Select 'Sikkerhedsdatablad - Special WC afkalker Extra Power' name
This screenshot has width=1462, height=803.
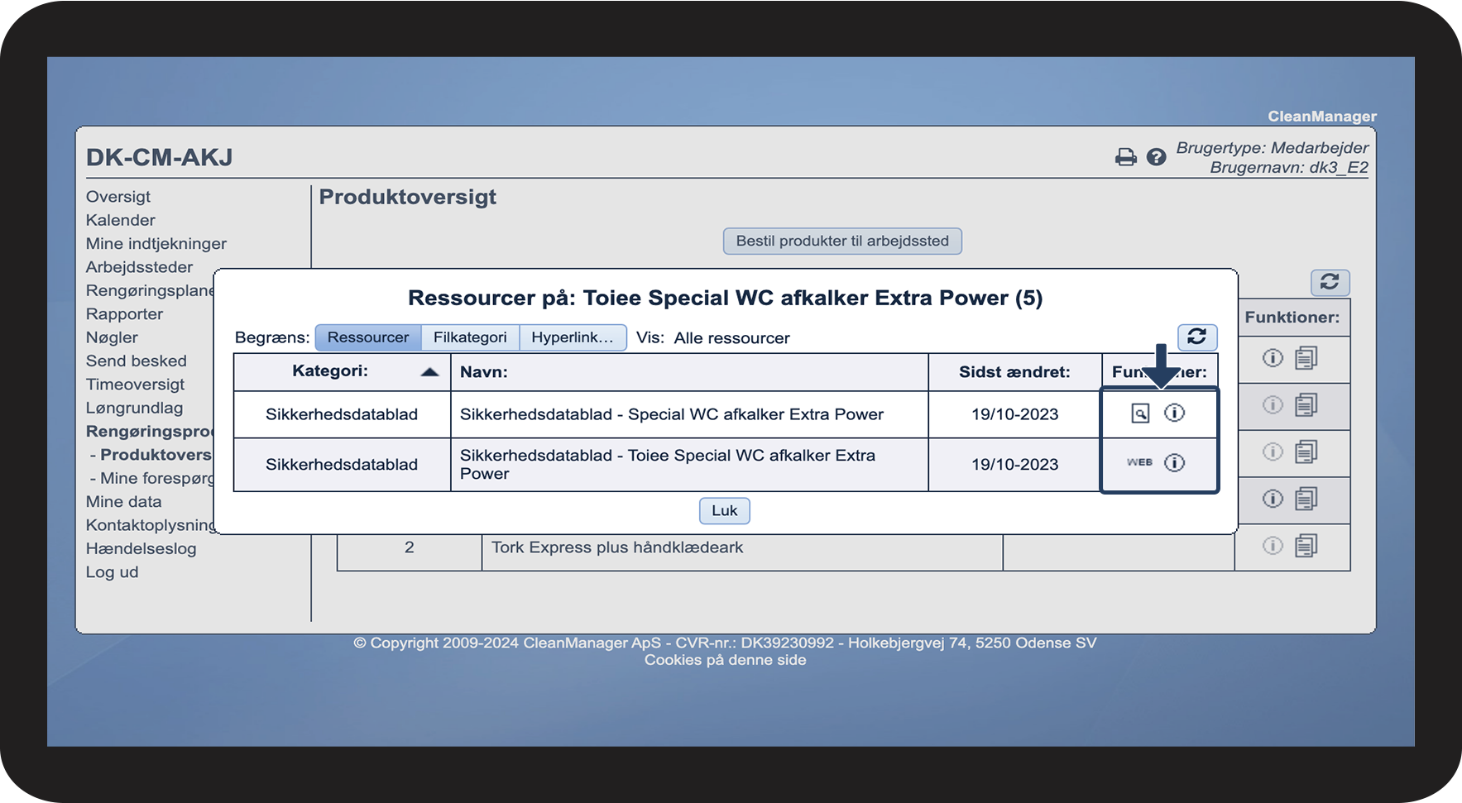(x=672, y=414)
